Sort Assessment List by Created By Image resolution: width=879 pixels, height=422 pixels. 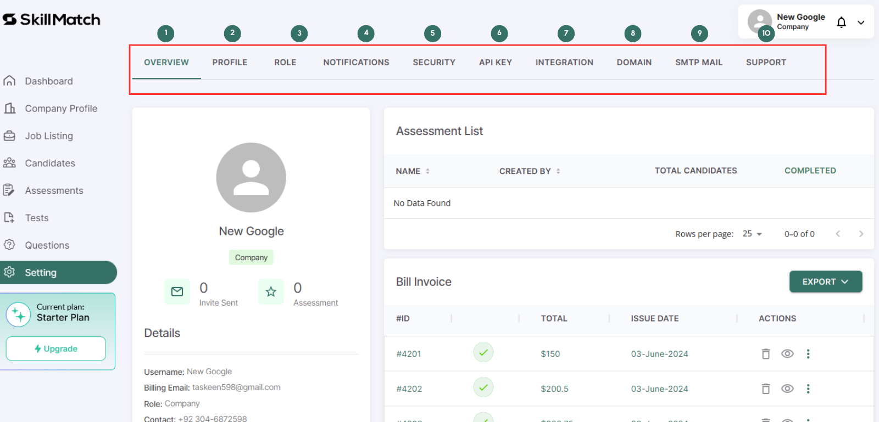coord(530,171)
